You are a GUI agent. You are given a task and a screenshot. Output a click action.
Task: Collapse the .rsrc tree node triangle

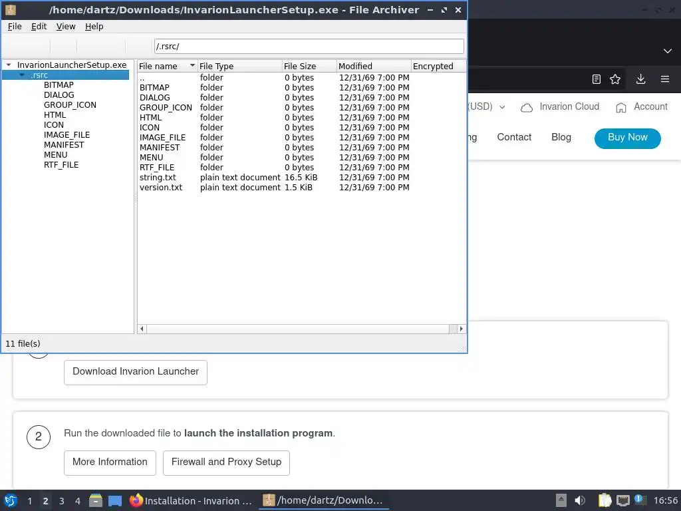coord(22,75)
